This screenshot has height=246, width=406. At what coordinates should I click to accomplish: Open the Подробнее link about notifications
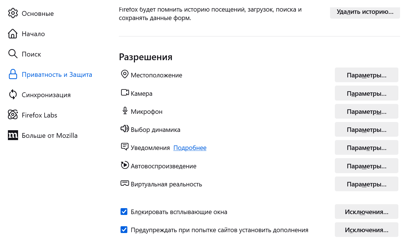coord(190,147)
